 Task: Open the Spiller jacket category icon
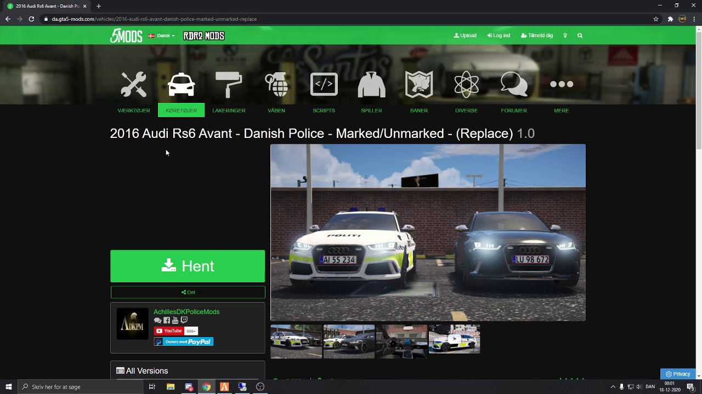(x=371, y=84)
